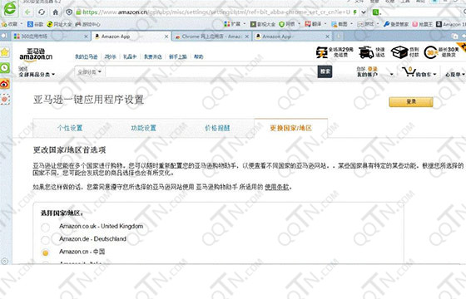The height and width of the screenshot is (299, 466).
Task: Open the green clock sidebar history icon
Action: (5, 68)
